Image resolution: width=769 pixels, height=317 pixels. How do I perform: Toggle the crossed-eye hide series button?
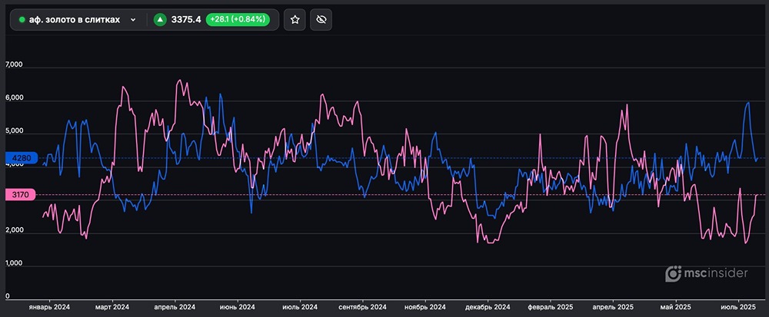point(321,20)
